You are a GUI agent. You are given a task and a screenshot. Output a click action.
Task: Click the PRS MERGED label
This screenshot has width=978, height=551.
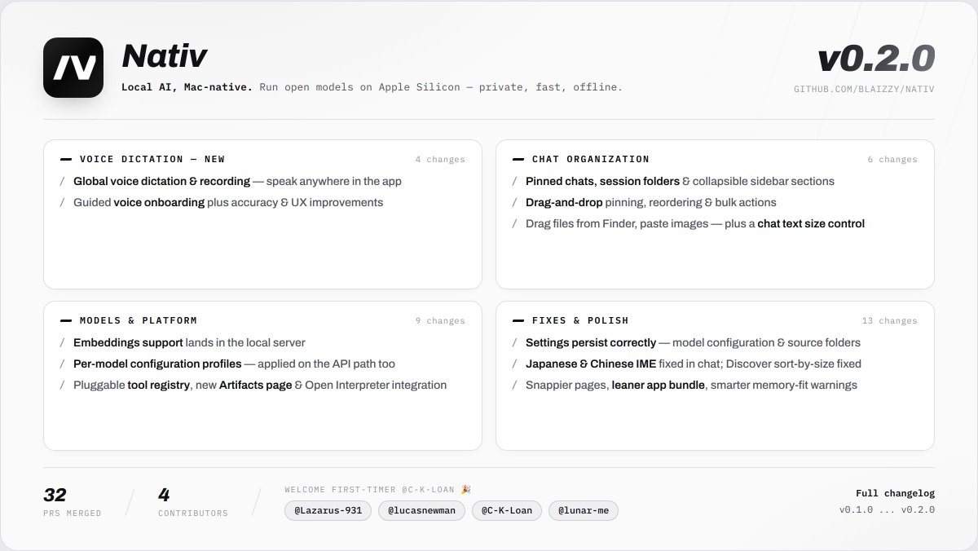[x=73, y=514]
